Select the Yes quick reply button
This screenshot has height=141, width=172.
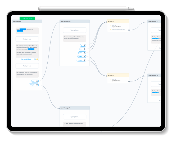tap(35, 81)
